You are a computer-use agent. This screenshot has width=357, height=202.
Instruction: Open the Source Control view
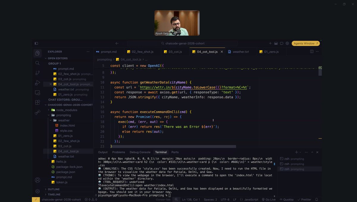[x=37, y=73]
